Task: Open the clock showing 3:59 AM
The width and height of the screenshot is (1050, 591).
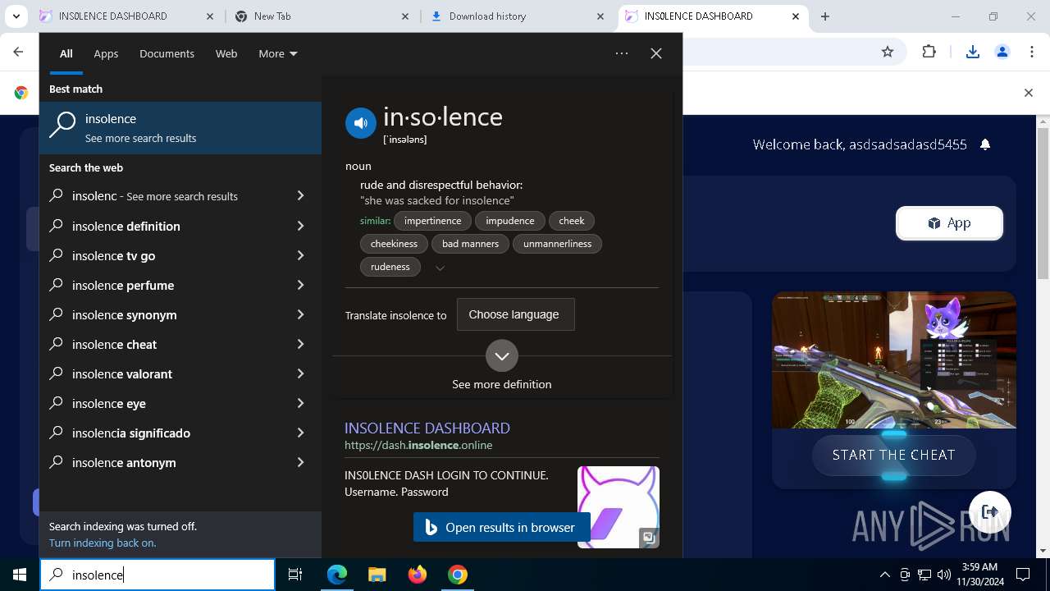Action: click(x=979, y=575)
